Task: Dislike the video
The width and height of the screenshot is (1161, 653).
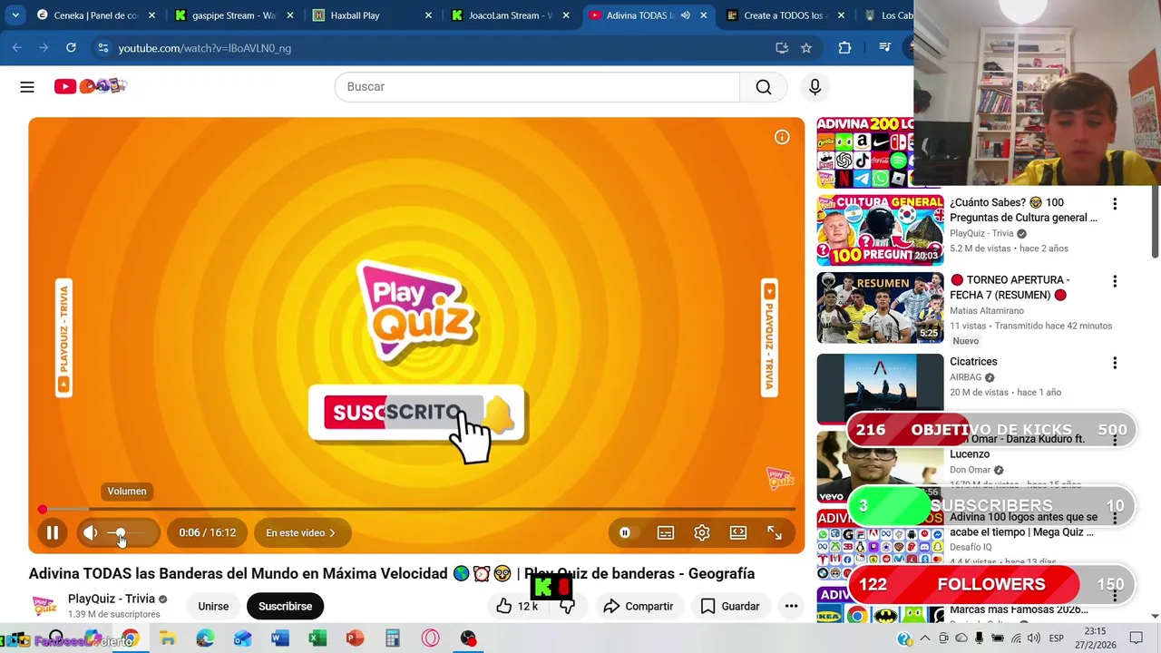Action: (x=567, y=606)
